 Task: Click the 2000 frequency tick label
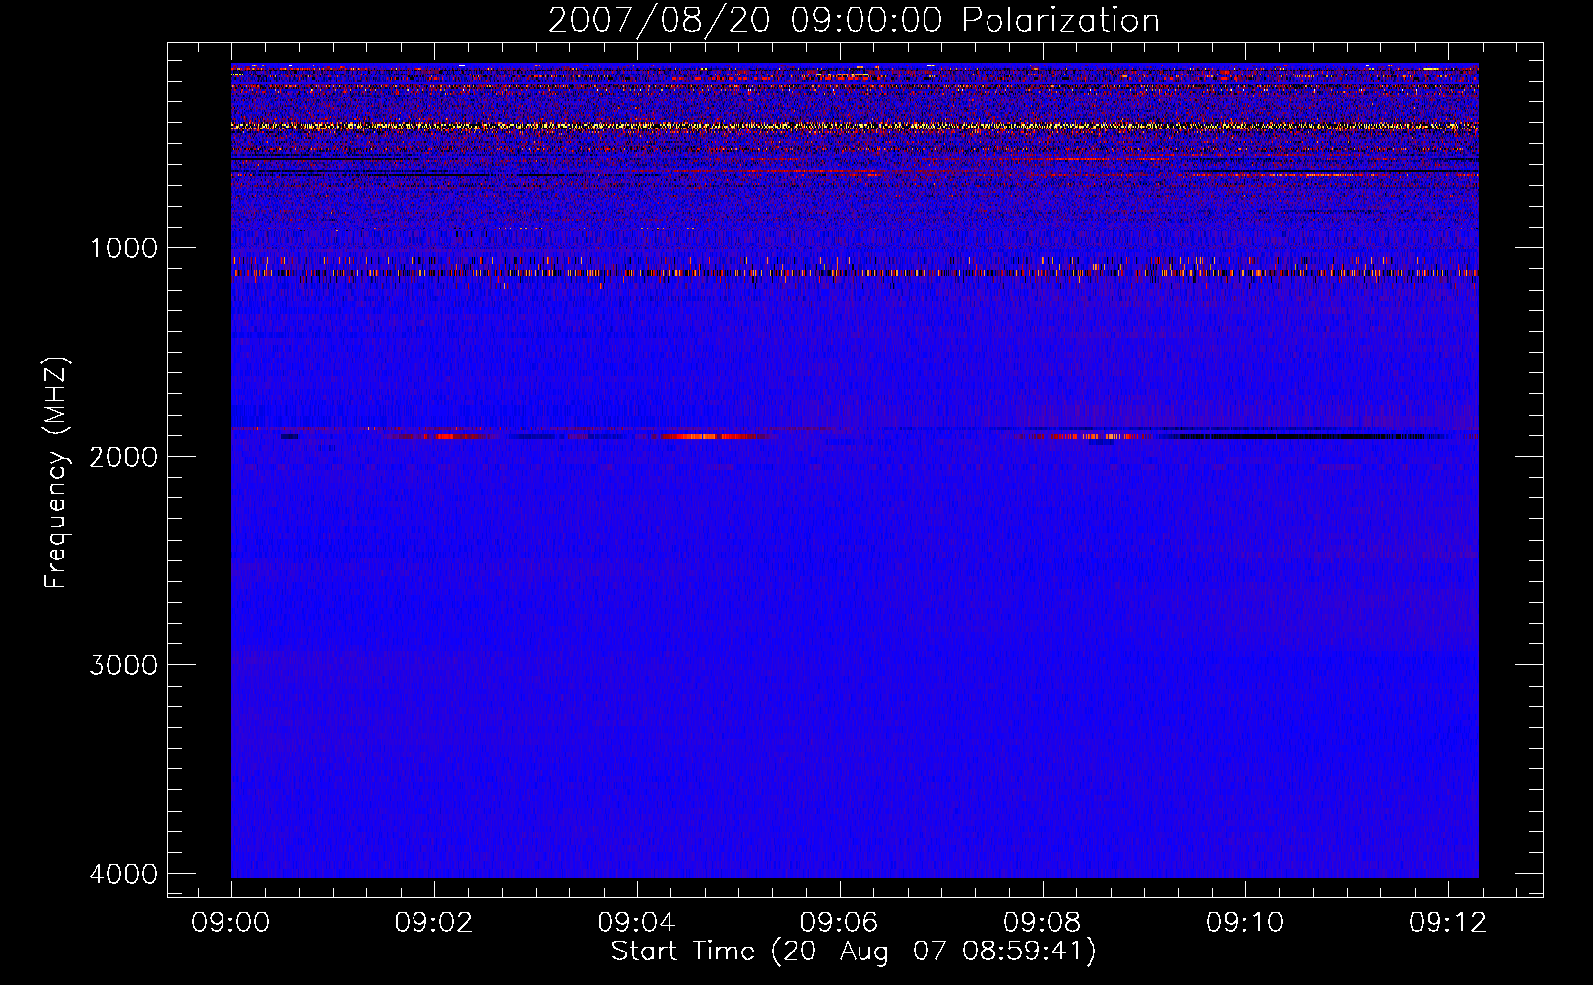123,457
